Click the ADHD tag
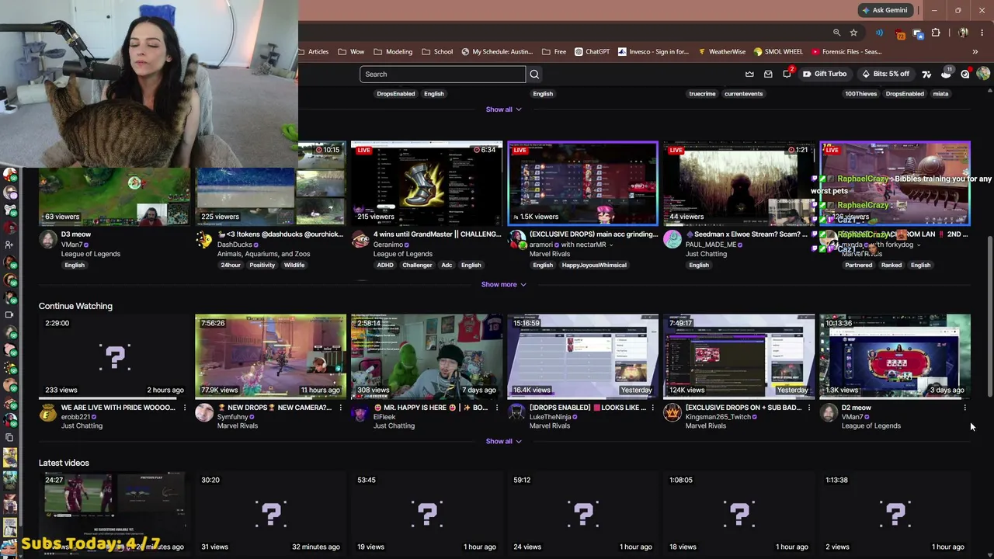 [385, 265]
